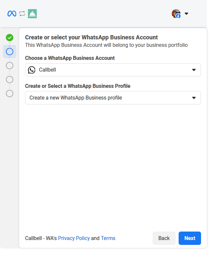Click the Create or select heading text
This screenshot has height=254, width=217.
(91, 37)
